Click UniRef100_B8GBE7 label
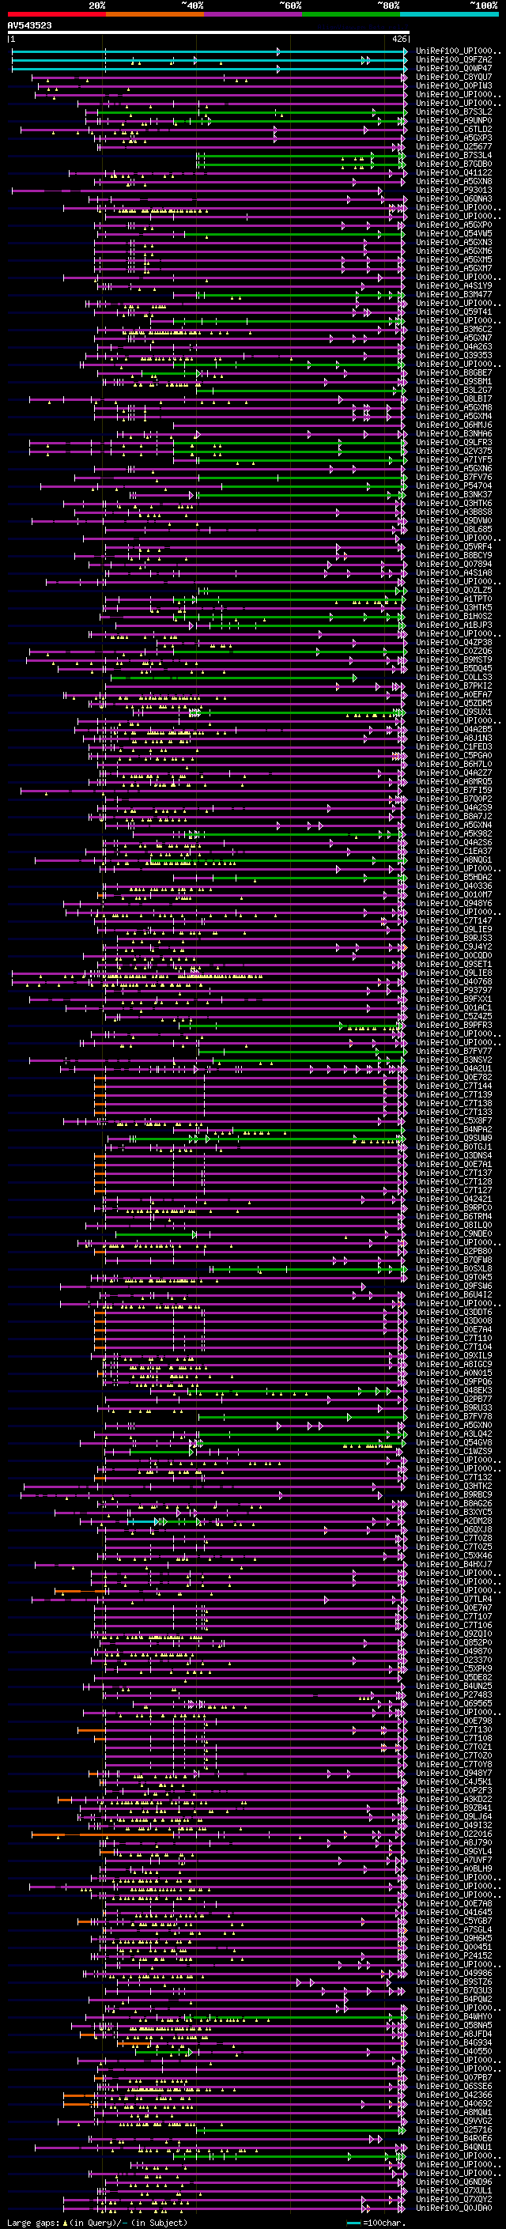This screenshot has height=2229, width=506. click(x=454, y=373)
